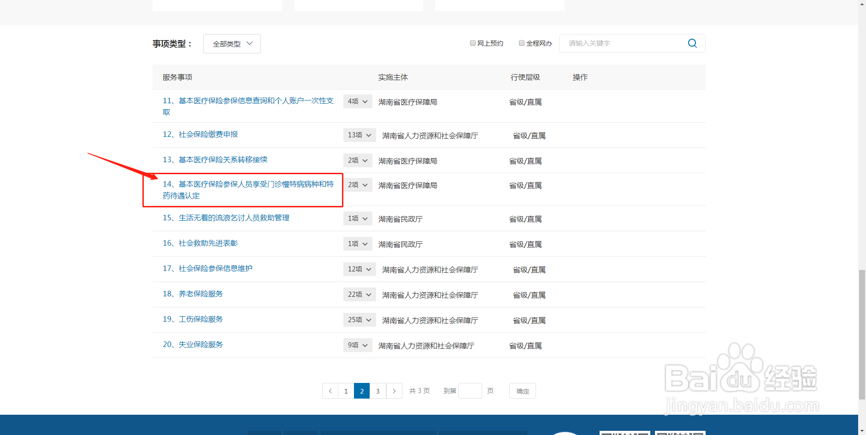Go to page 3 in pagination
This screenshot has height=435, width=866.
[x=378, y=390]
